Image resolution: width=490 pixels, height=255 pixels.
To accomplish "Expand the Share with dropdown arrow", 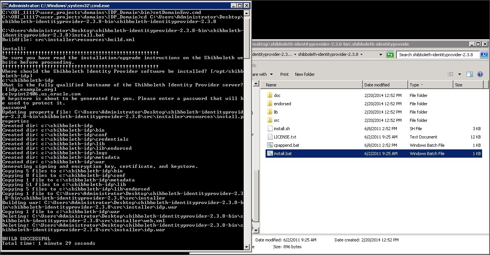I will pos(271,74).
